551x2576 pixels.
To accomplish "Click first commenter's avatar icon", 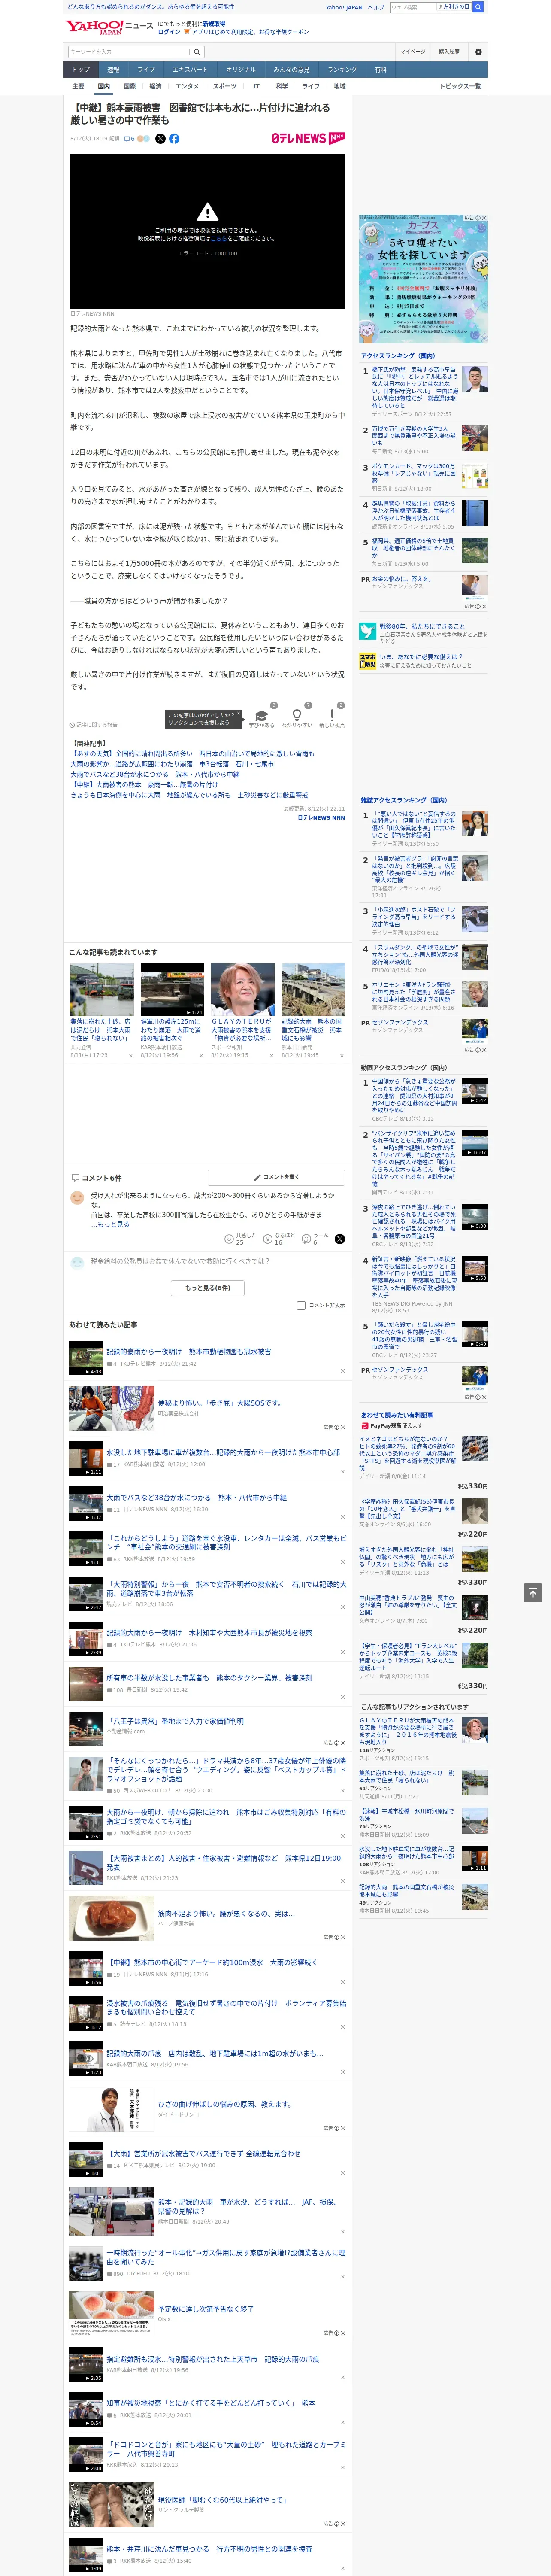I will 77,1197.
